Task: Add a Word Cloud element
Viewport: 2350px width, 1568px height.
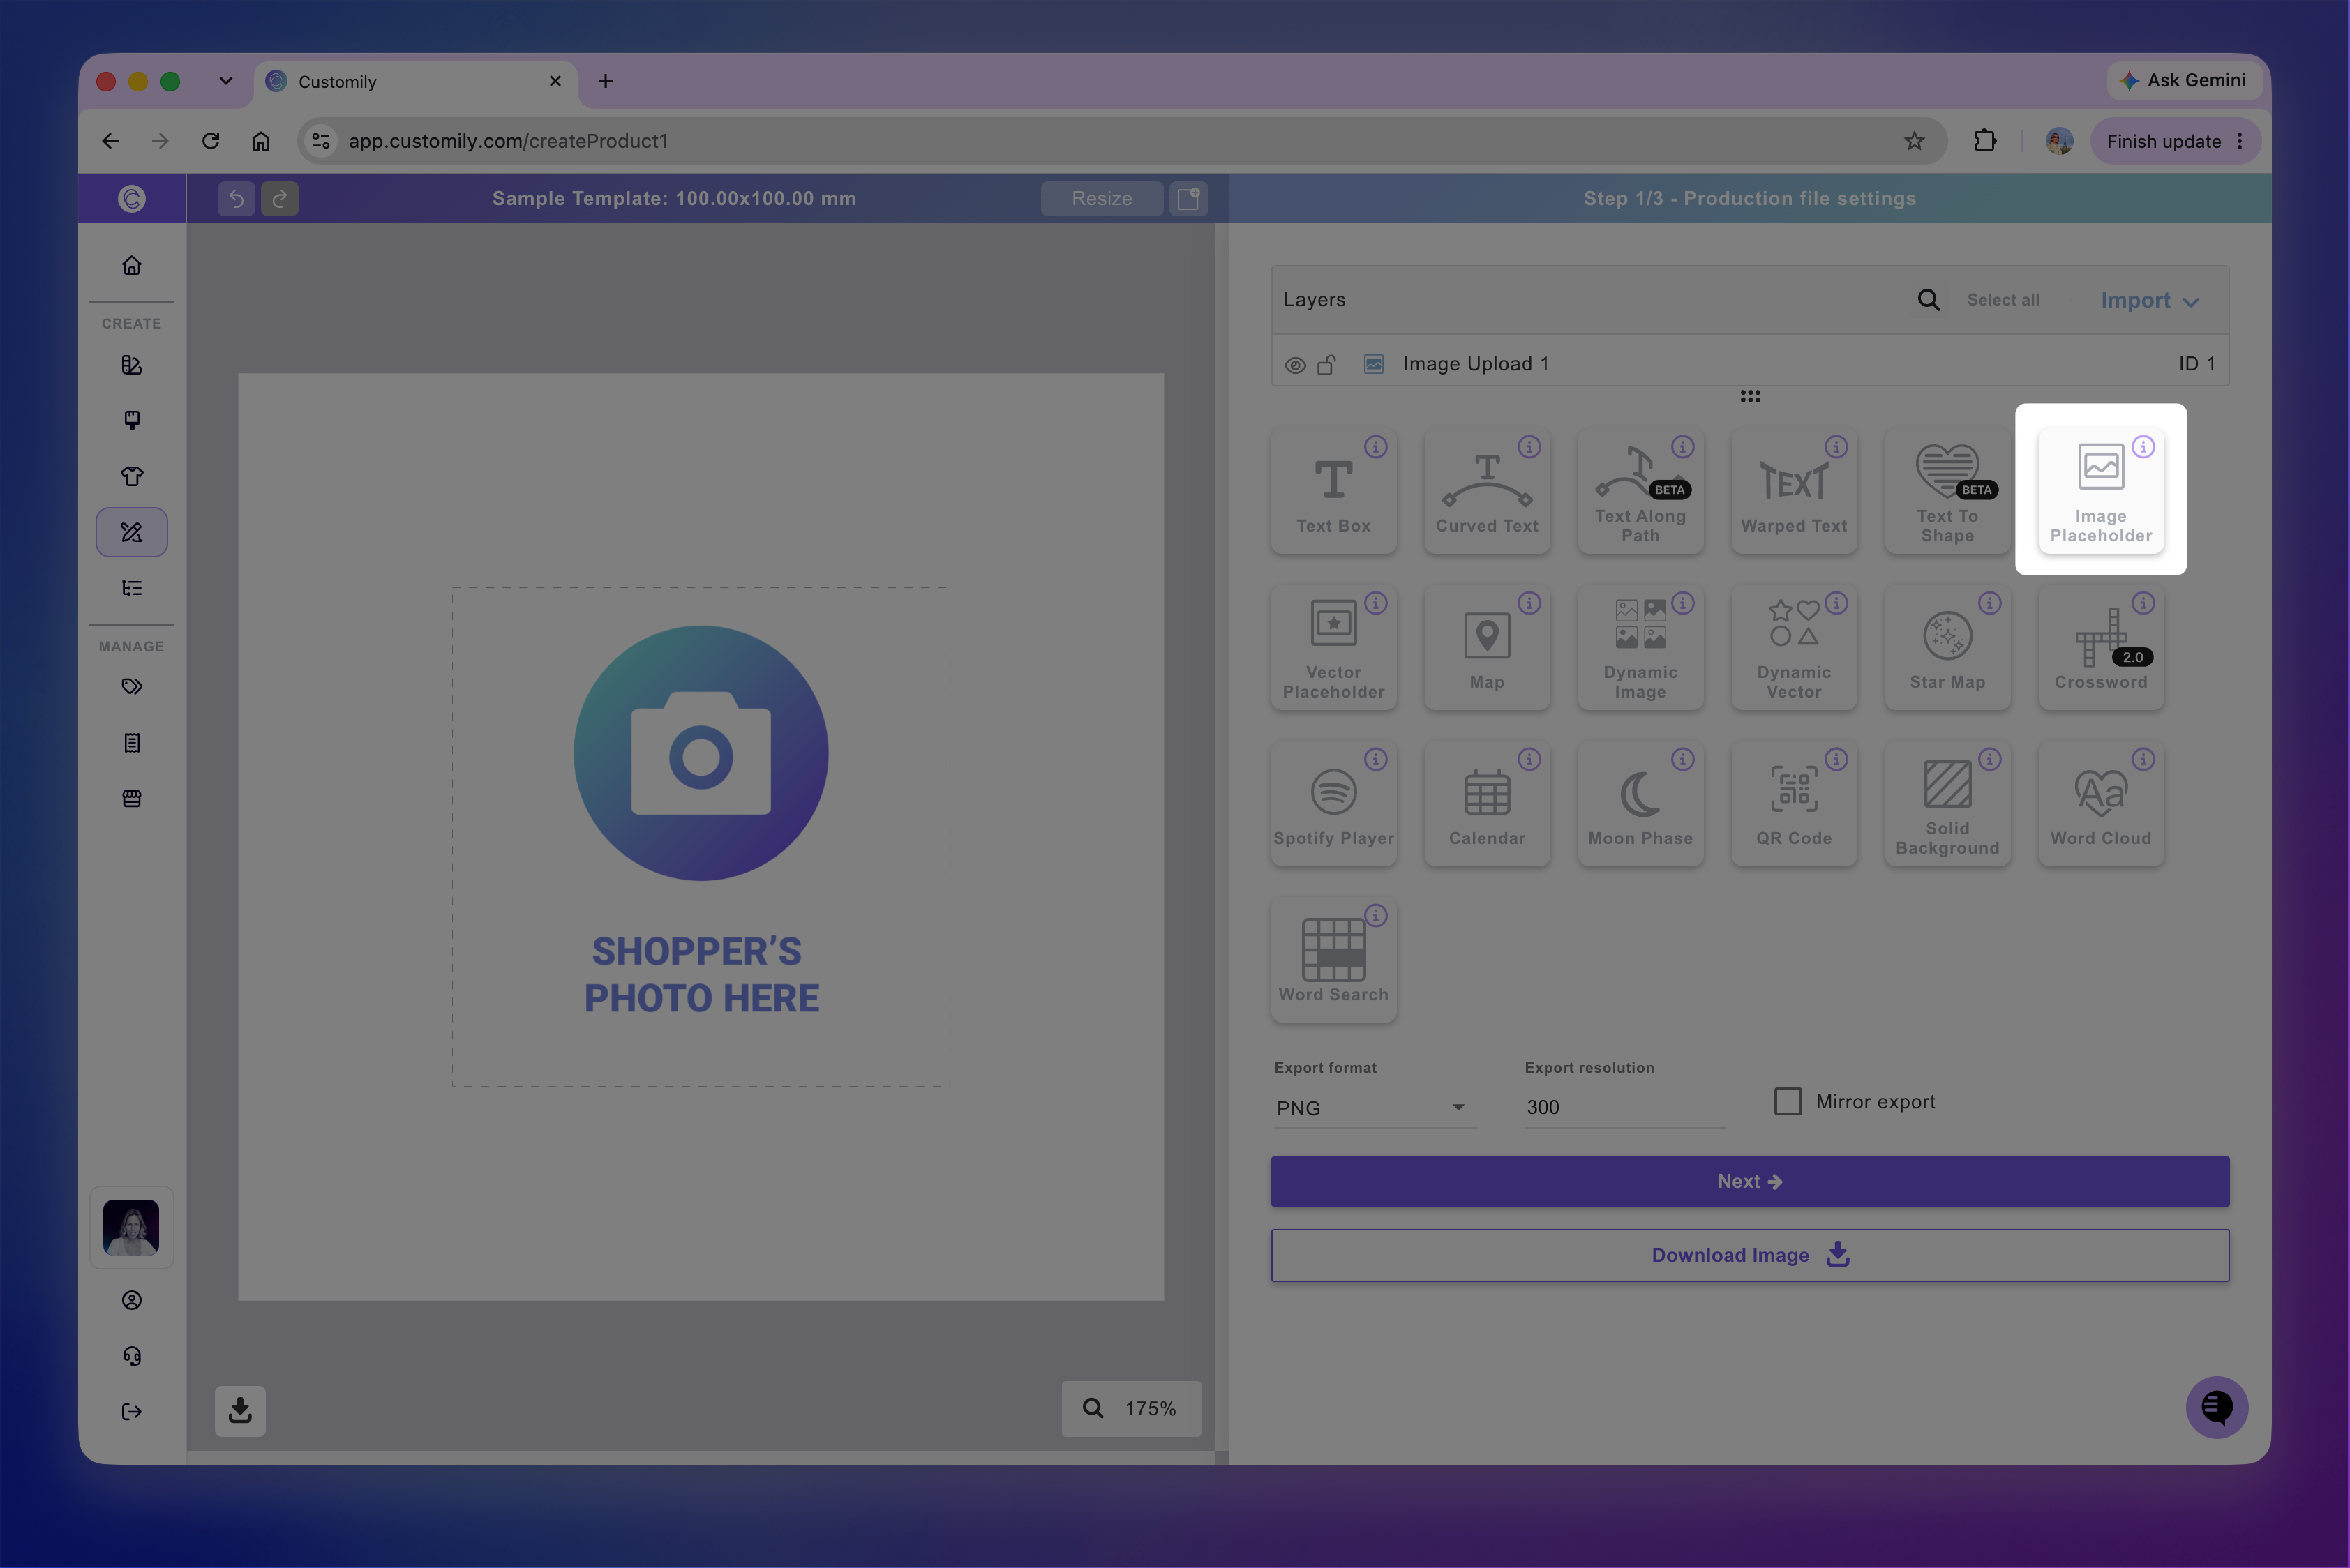Action: pyautogui.click(x=2101, y=803)
